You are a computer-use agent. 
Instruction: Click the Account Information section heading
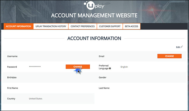[x=94, y=38]
